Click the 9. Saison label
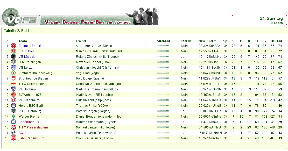Viewport: 288px width, 151px height. tap(277, 23)
